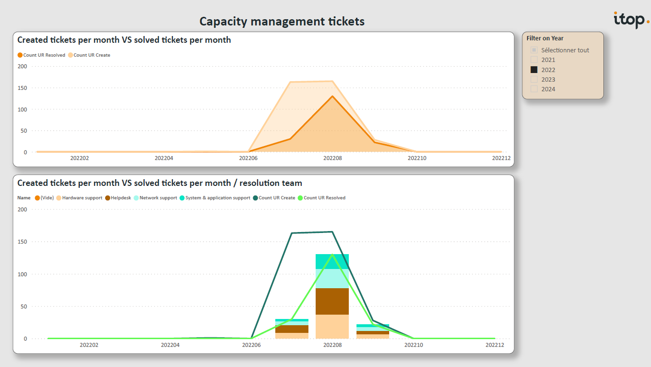Enable the 2023 year checkbox
The image size is (651, 367).
pos(534,80)
